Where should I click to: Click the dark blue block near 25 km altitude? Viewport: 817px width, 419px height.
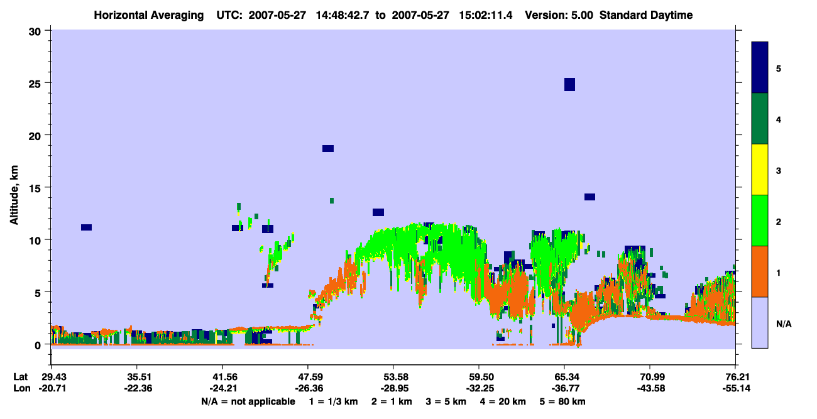(x=569, y=84)
